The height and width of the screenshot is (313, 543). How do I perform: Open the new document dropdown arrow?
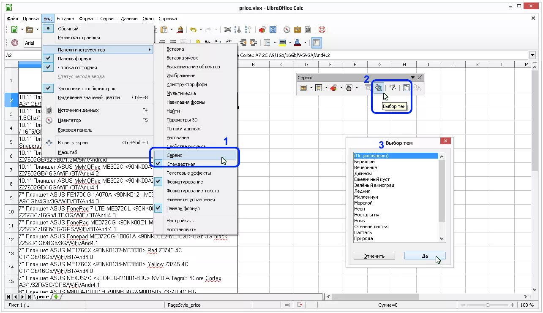tap(22, 30)
